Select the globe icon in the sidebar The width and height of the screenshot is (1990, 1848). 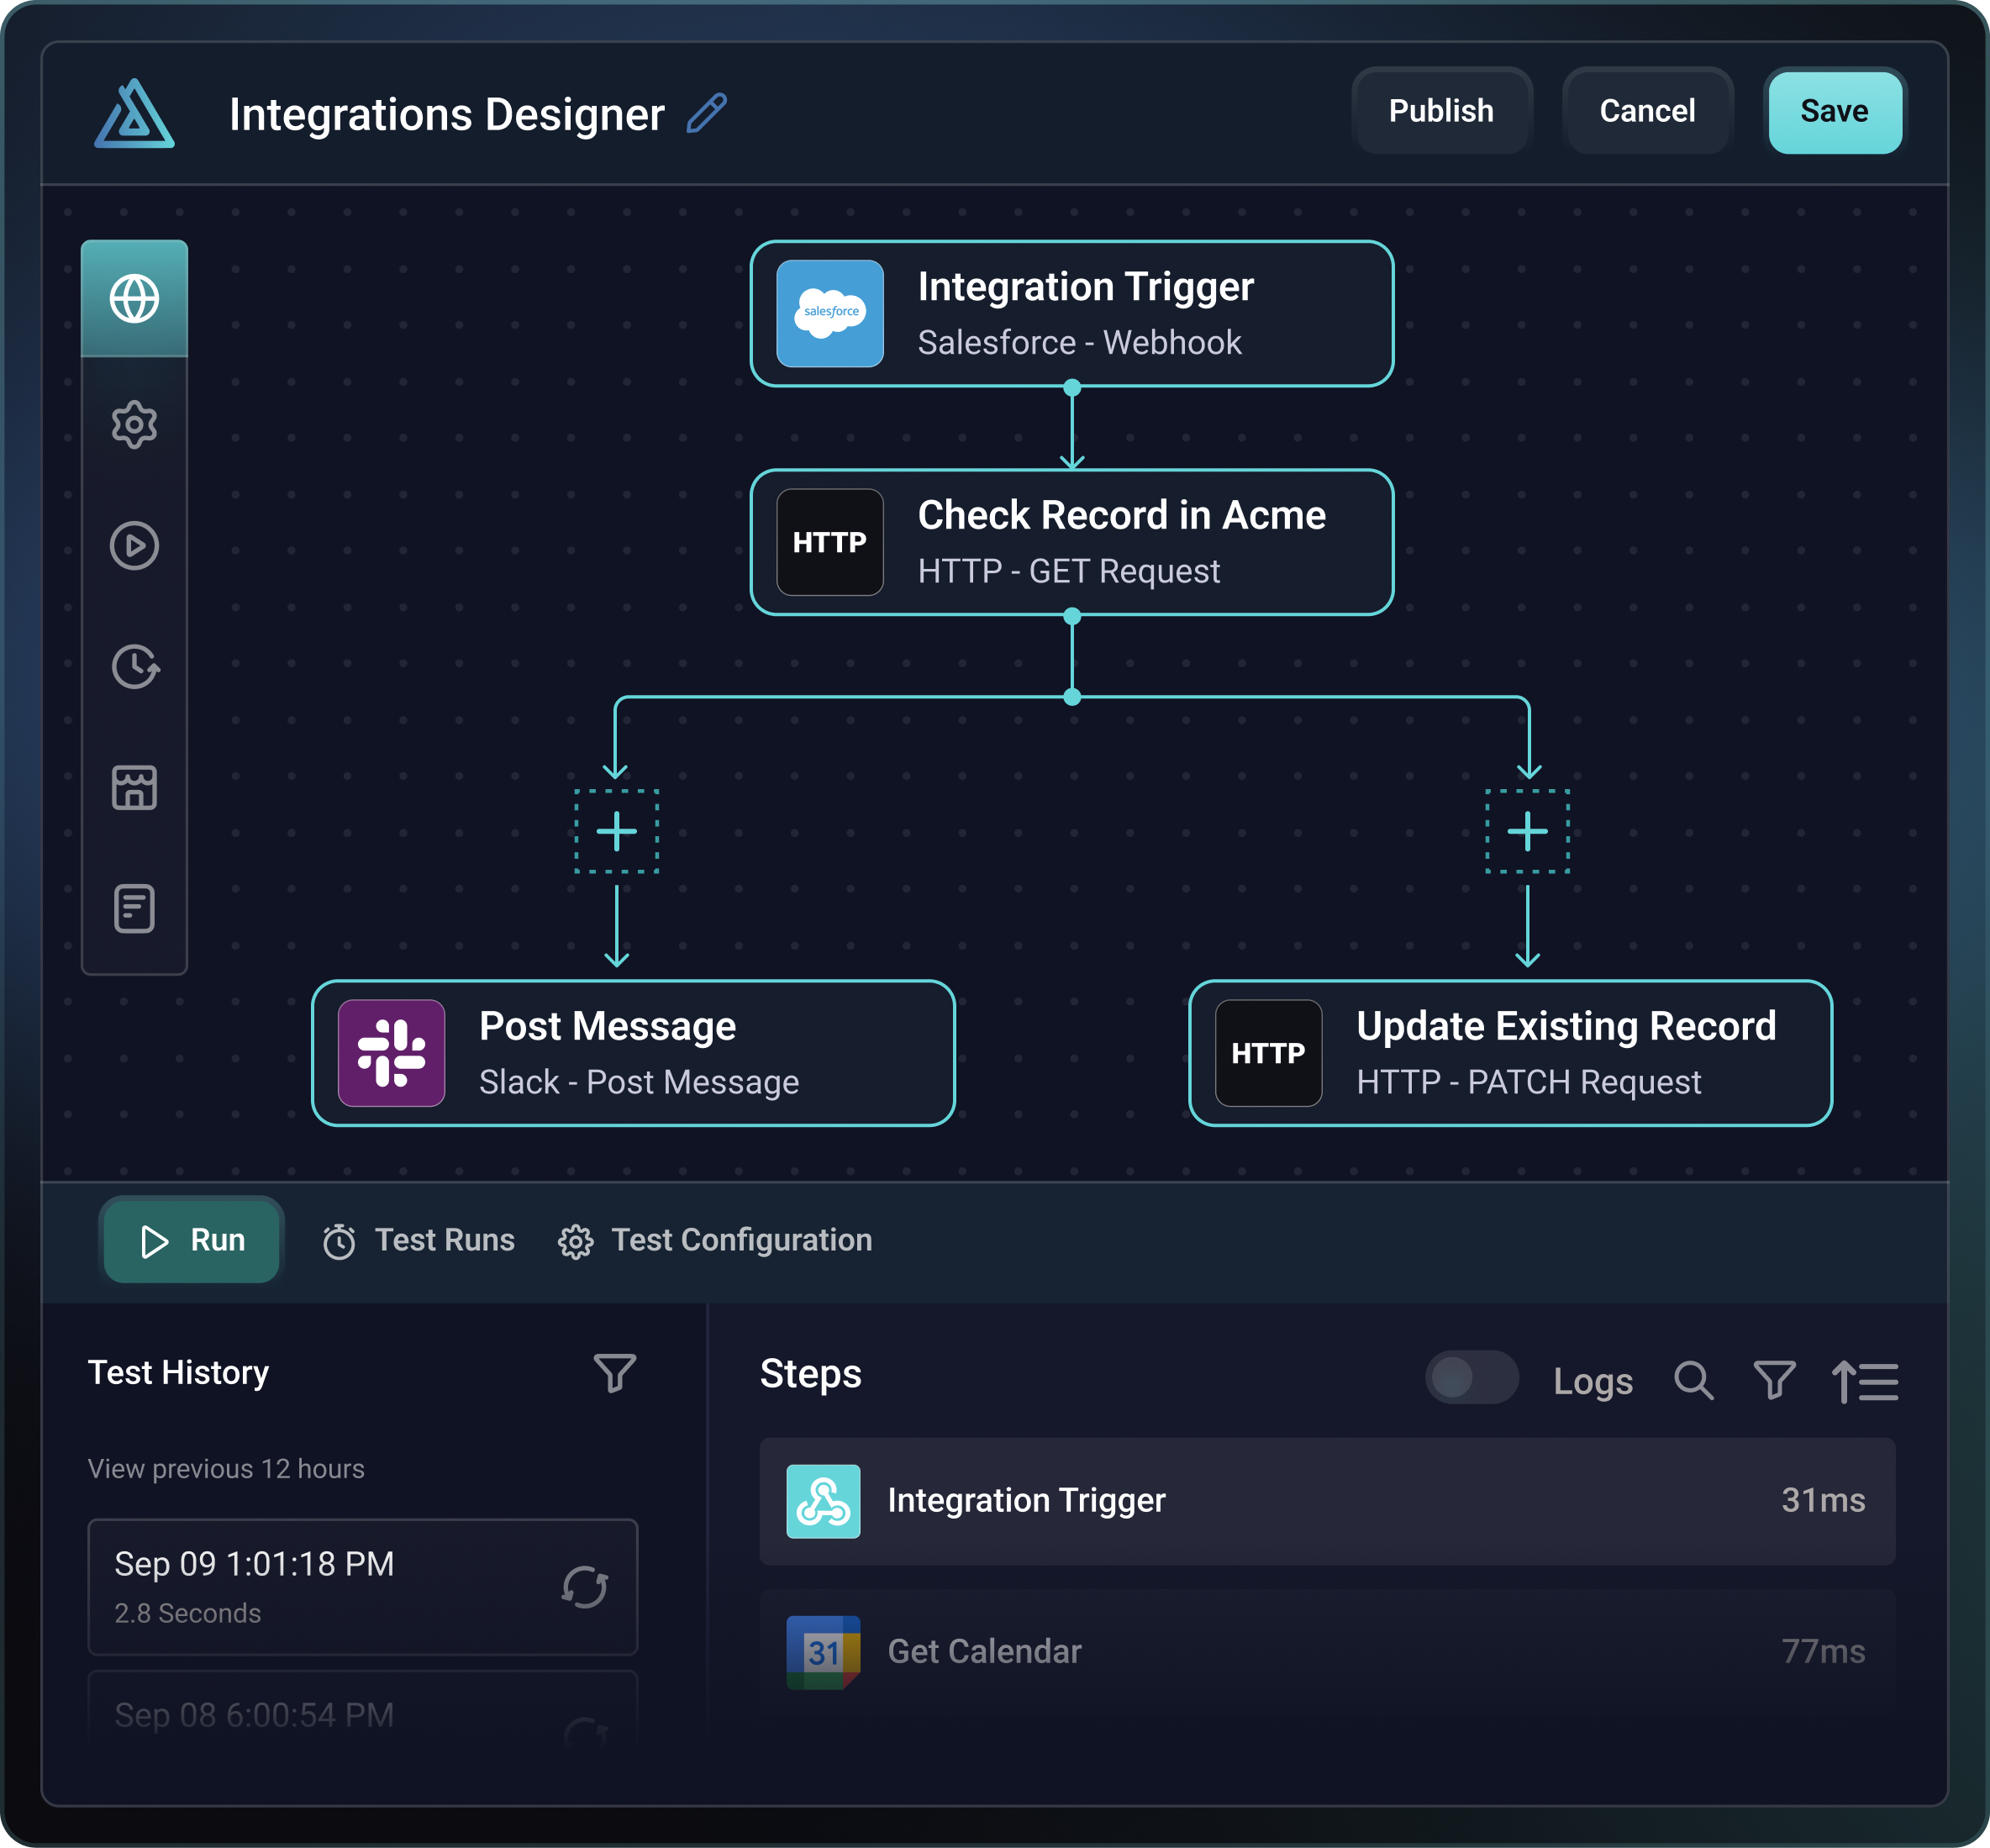point(134,299)
